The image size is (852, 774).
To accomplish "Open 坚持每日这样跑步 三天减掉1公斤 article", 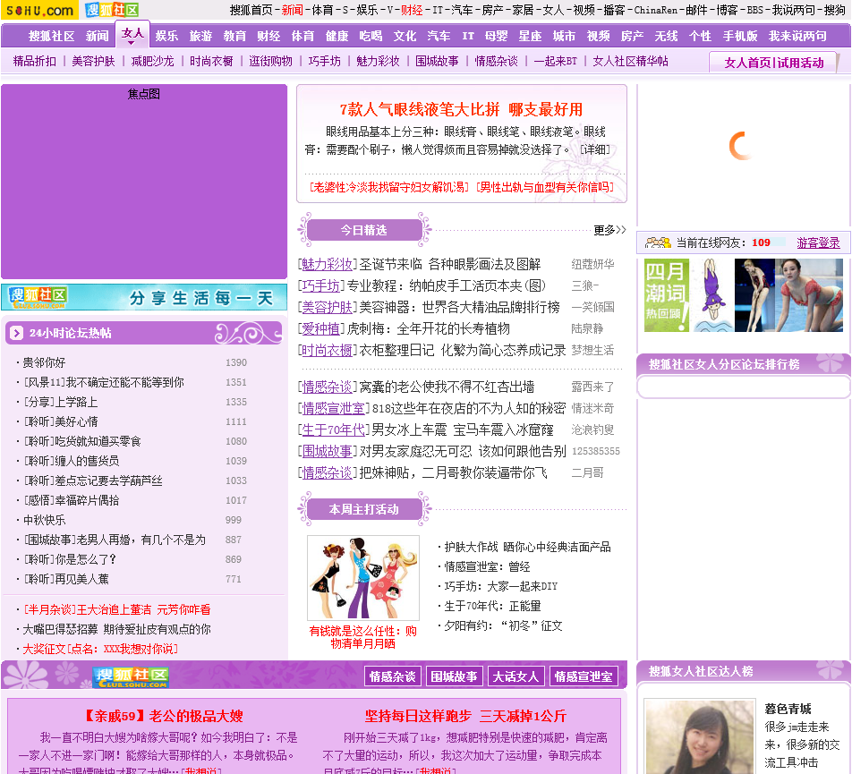I will (x=465, y=716).
